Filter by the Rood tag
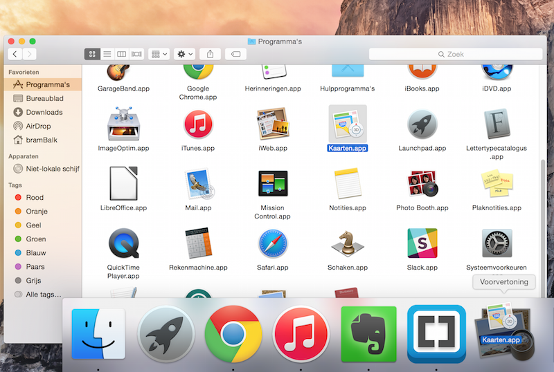 tap(43, 197)
